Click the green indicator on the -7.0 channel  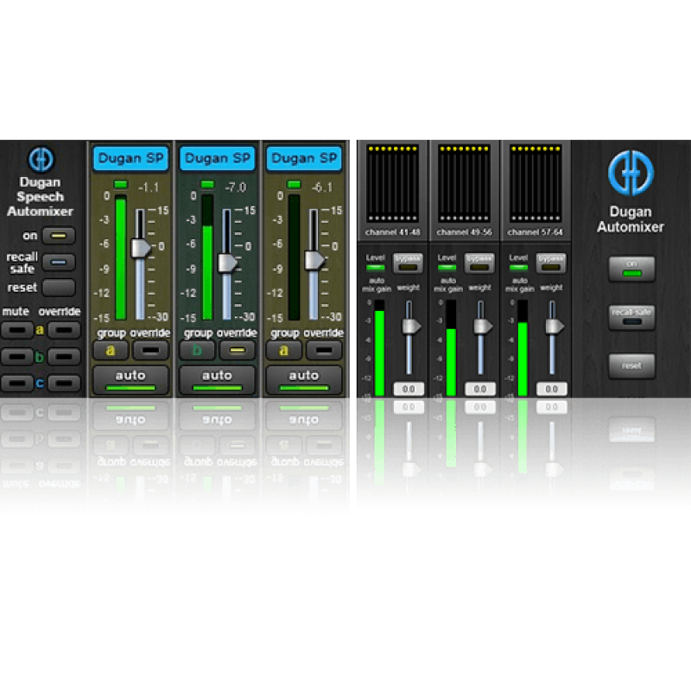(206, 184)
